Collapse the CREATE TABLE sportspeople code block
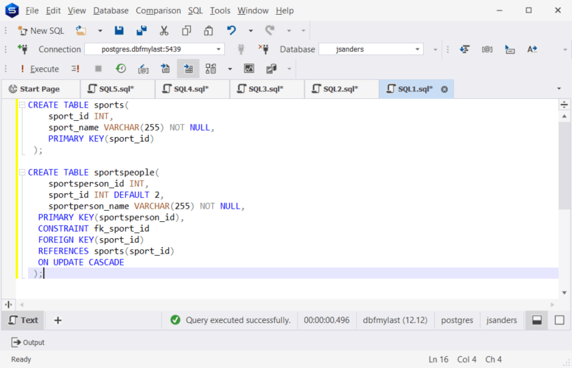Viewport: 572px width, 368px height. [22, 173]
